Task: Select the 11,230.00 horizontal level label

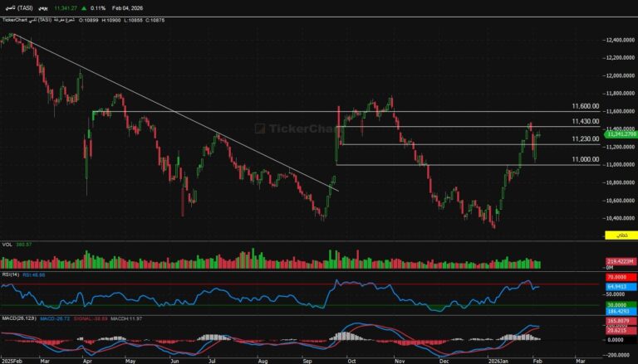Action: 586,139
